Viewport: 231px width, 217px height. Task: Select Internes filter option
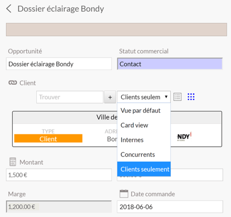pos(132,140)
